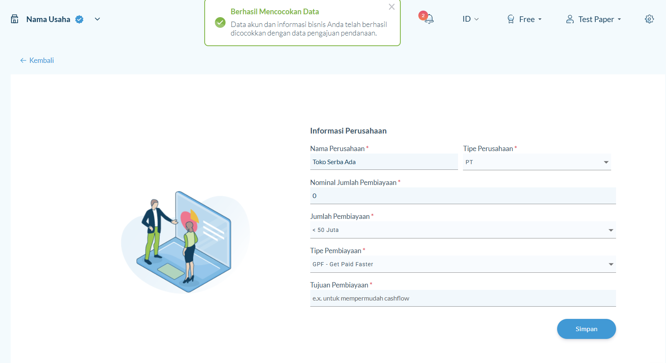Open the Jumlah Pembiayaan dropdown
The width and height of the screenshot is (666, 363).
pos(463,230)
